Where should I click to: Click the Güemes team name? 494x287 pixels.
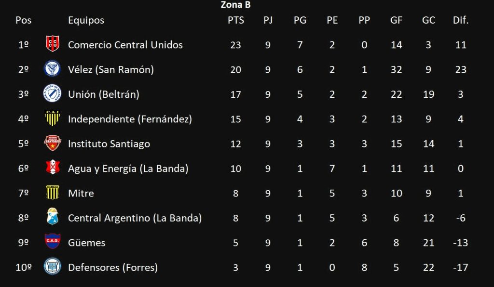pos(87,242)
